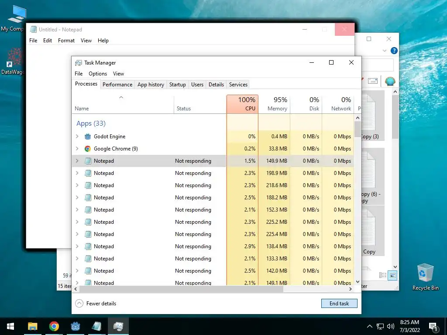Click the blue help icon in Explorer window
This screenshot has height=335, width=447.
coord(394,51)
